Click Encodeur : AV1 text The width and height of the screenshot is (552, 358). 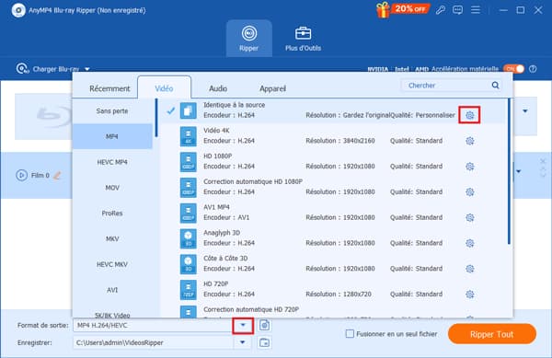(x=226, y=217)
